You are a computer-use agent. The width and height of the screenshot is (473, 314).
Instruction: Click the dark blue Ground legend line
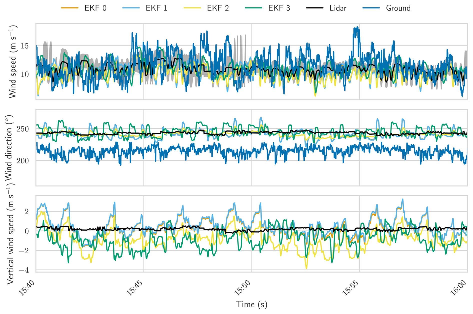(x=371, y=8)
